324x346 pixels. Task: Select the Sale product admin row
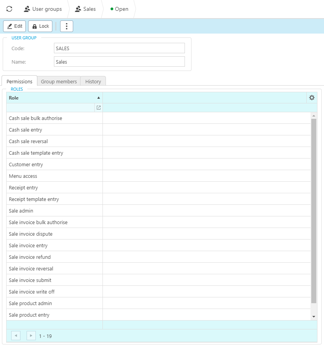[158, 304]
